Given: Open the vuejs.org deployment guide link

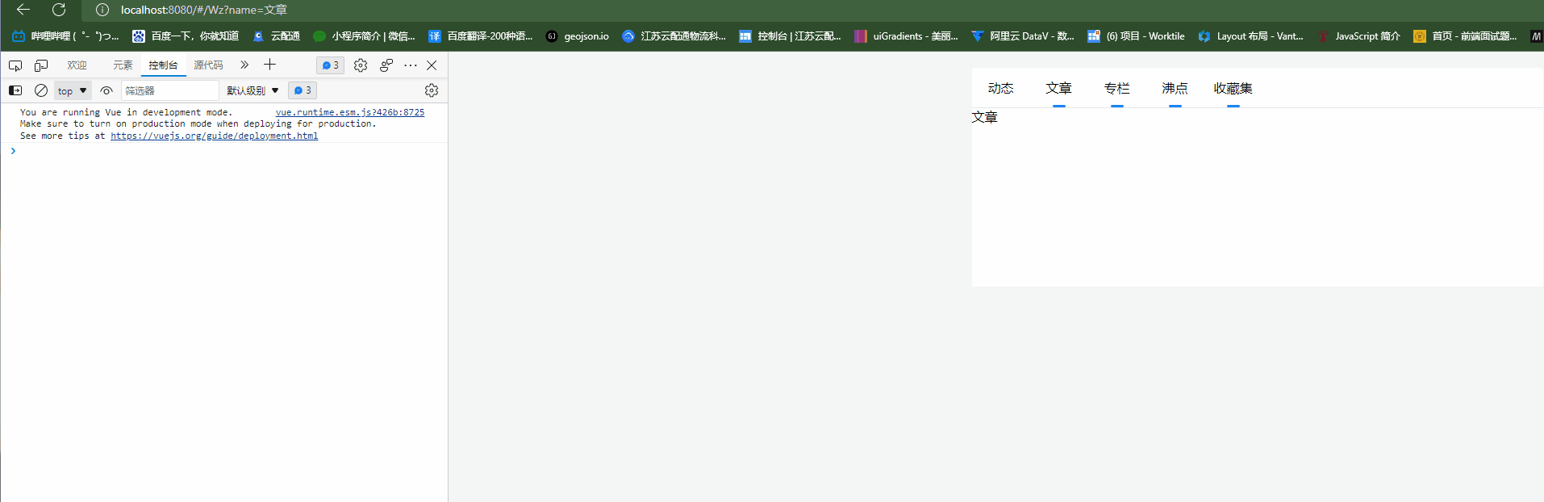Looking at the screenshot, I should pos(214,136).
